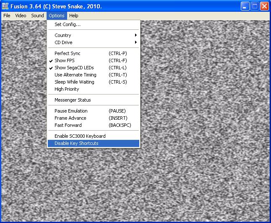The height and width of the screenshot is (223, 271).
Task: Select Disable Key Shortcuts
Action: coord(94,144)
